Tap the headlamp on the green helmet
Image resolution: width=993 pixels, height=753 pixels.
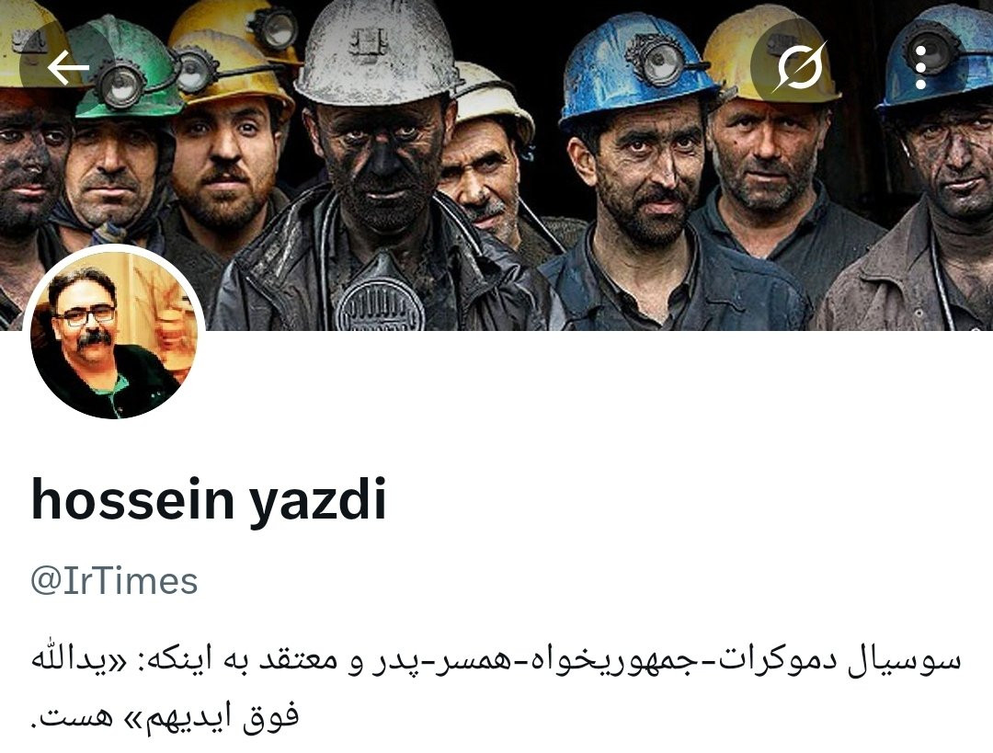tap(120, 86)
